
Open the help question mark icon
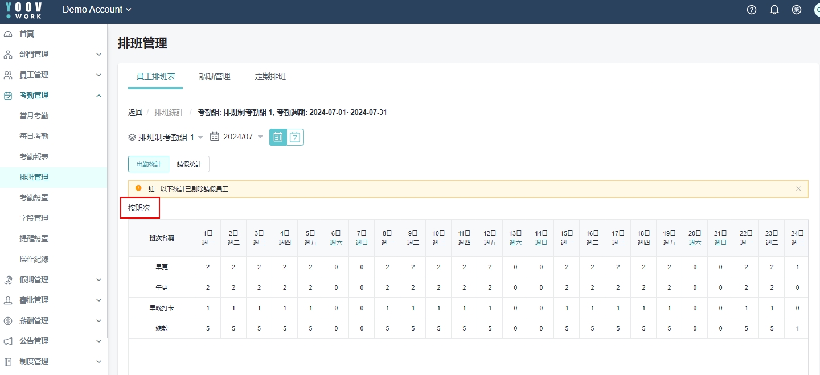click(752, 10)
